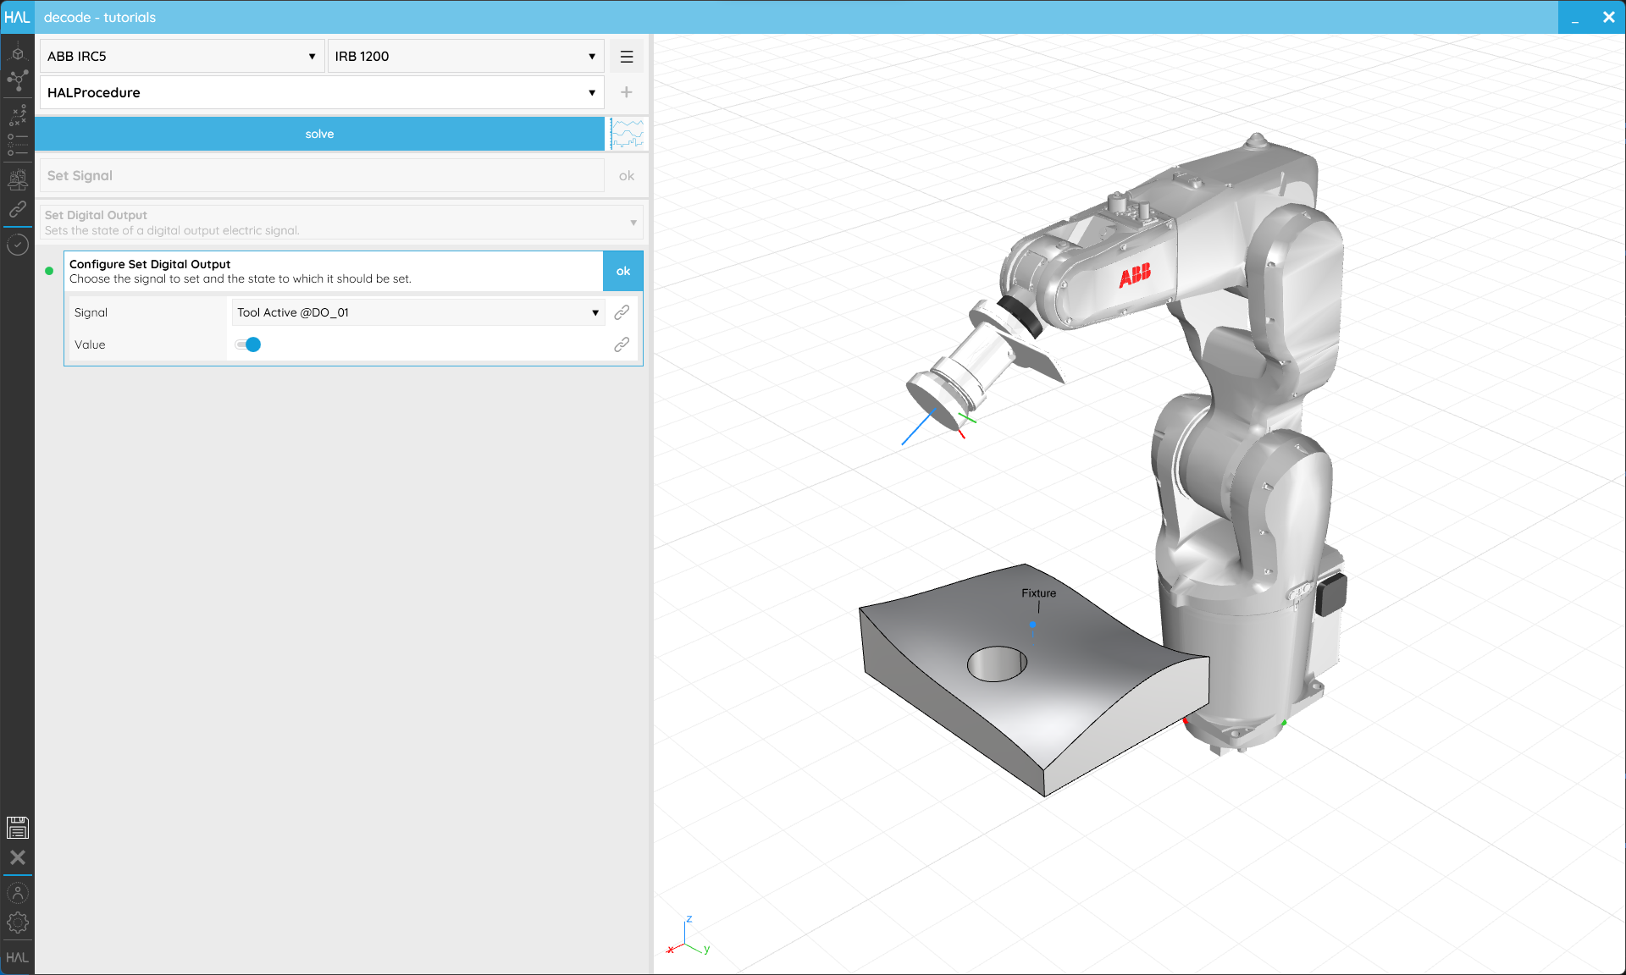Open the ABB IRC5 controller dropdown
1626x975 pixels.
[182, 57]
